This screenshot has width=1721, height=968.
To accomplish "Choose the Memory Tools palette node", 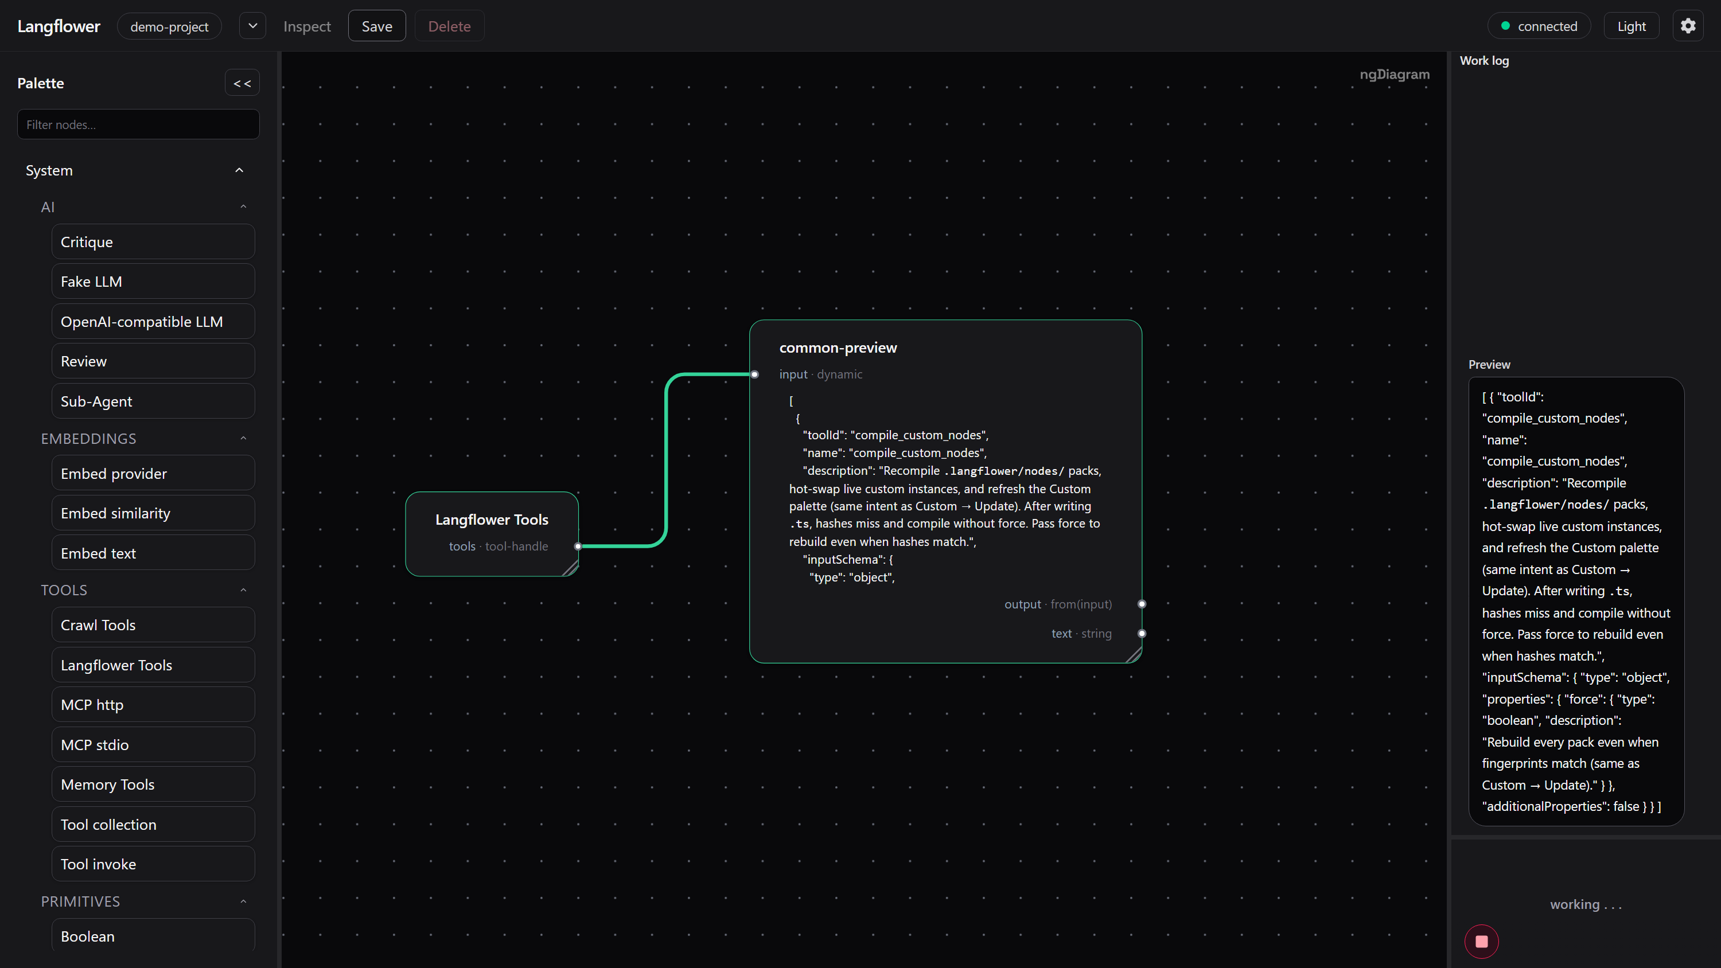I will tap(153, 784).
